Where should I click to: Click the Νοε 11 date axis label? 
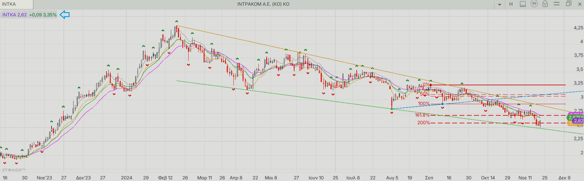click(x=525, y=178)
